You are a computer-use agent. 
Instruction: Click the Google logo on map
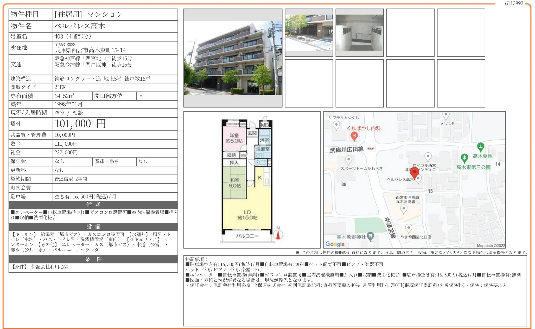tap(335, 244)
